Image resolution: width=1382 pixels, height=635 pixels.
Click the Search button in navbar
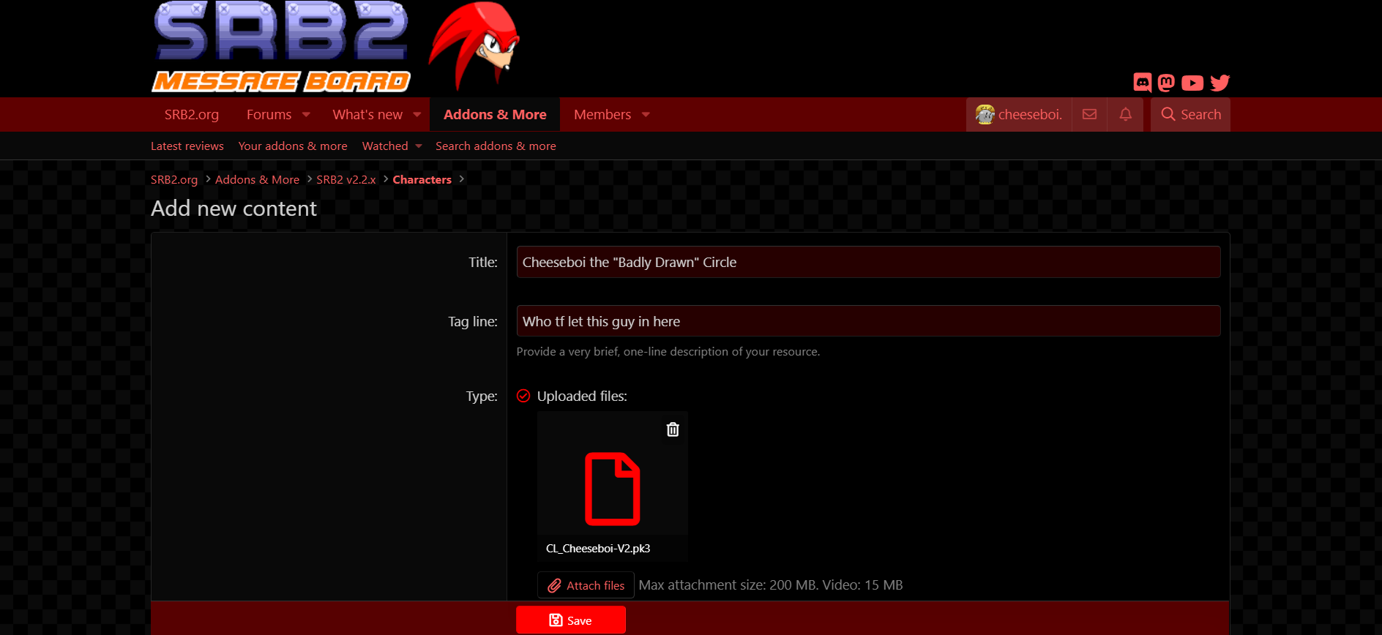click(x=1190, y=115)
